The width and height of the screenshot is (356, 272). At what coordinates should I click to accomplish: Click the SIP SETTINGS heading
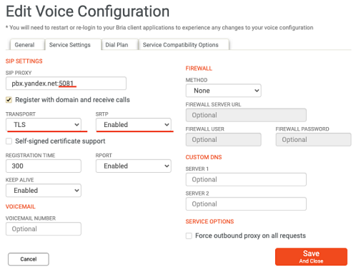(x=24, y=61)
